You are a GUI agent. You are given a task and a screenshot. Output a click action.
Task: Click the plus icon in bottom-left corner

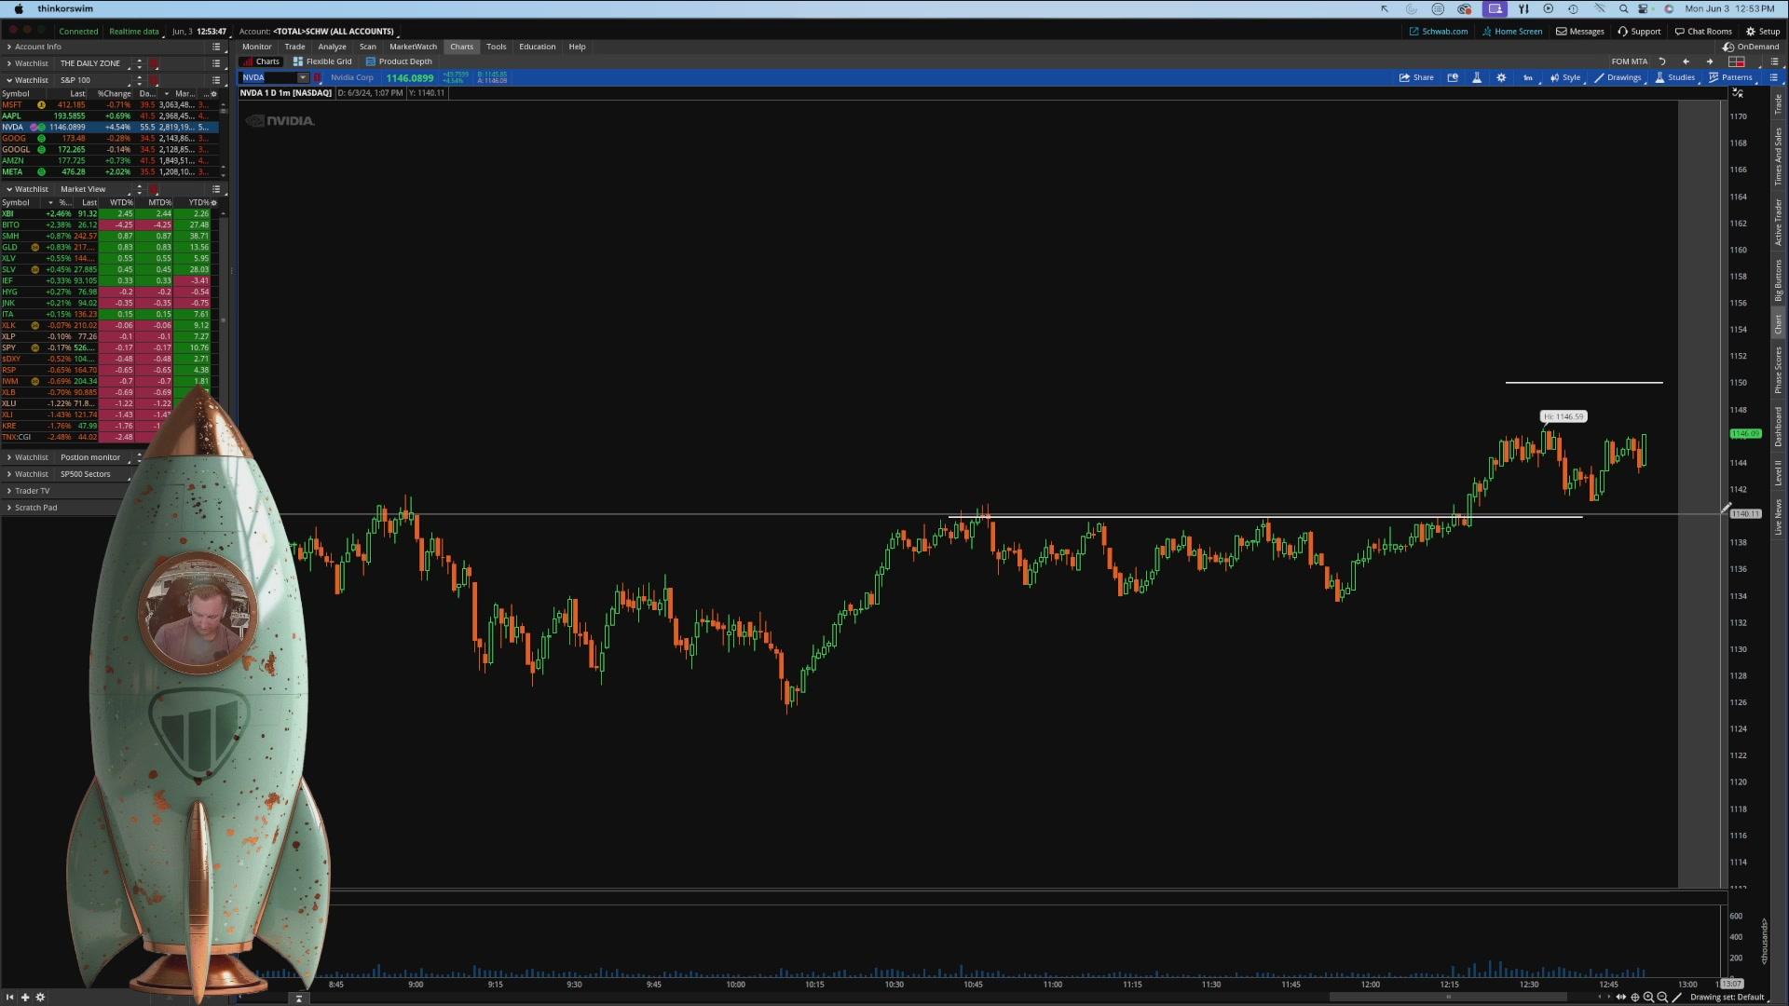coord(25,998)
